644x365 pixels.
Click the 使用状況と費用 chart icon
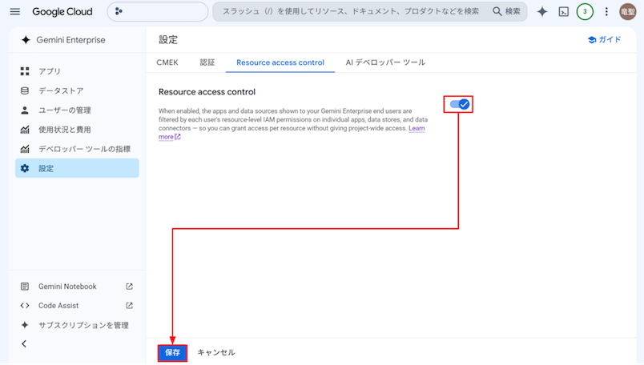pyautogui.click(x=25, y=130)
